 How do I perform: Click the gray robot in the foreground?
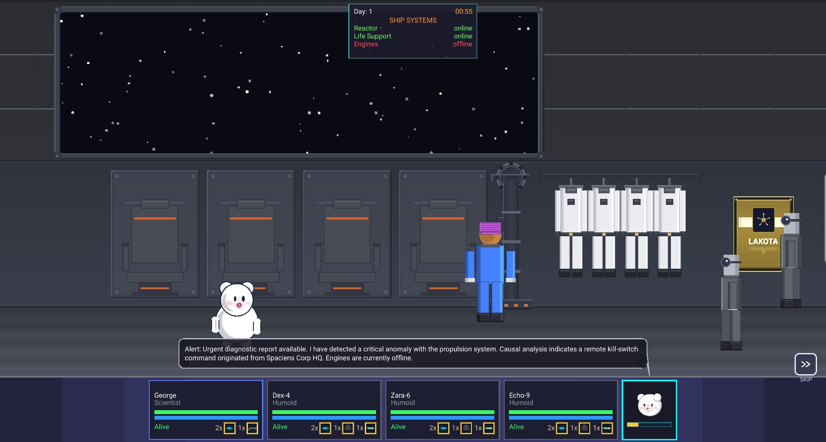point(731,302)
